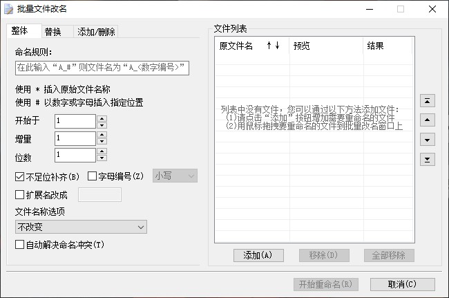Focus the 命名规则 naming rule input field

(x=102, y=68)
